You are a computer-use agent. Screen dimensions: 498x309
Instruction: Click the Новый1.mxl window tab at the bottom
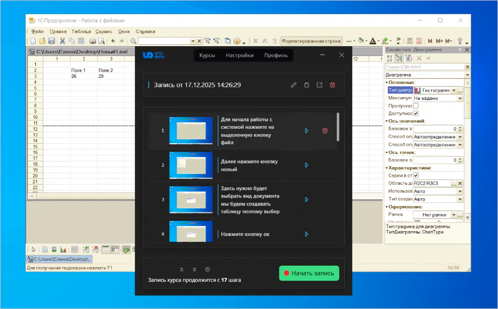click(x=59, y=259)
